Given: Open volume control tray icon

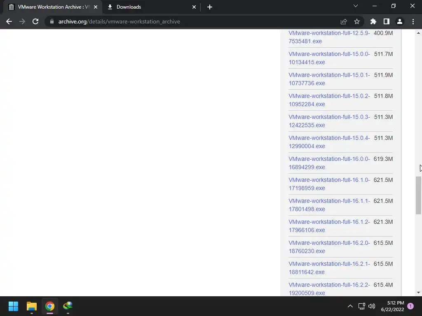Looking at the screenshot, I should (372, 306).
